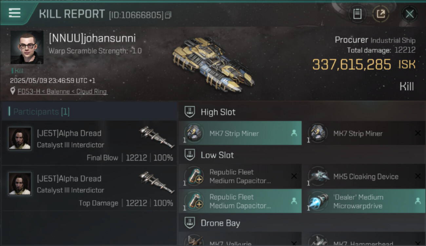Close the kill report window

pyautogui.click(x=410, y=14)
